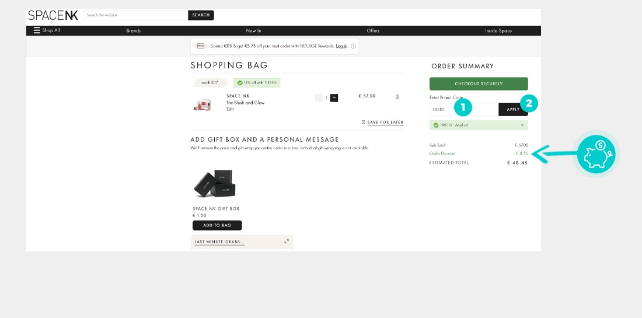Click the Space NK logo

tap(53, 15)
